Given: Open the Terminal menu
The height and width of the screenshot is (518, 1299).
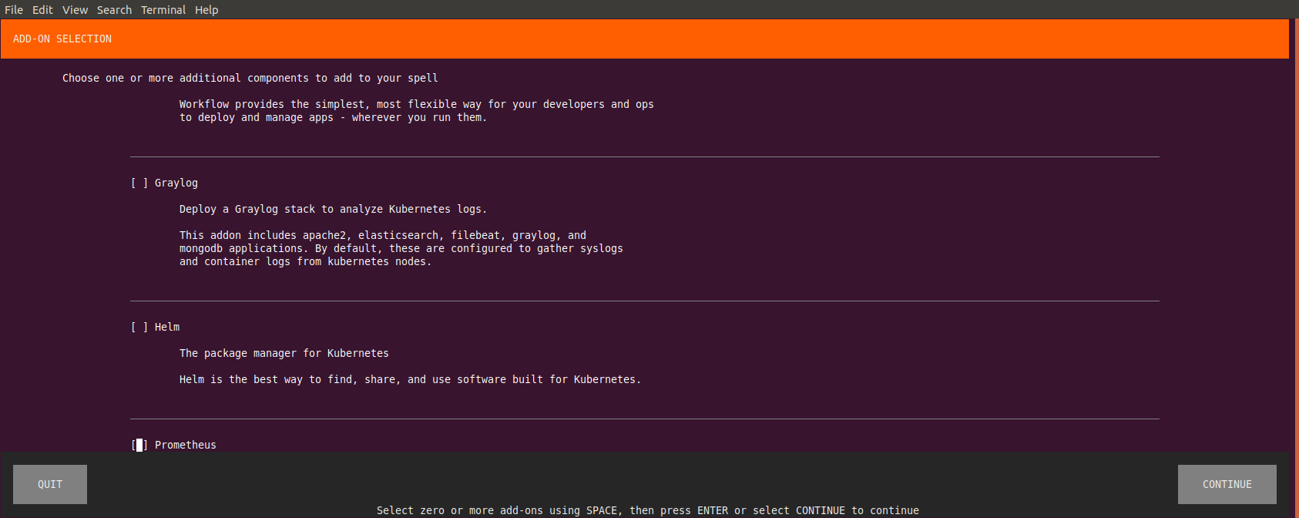Looking at the screenshot, I should 163,10.
